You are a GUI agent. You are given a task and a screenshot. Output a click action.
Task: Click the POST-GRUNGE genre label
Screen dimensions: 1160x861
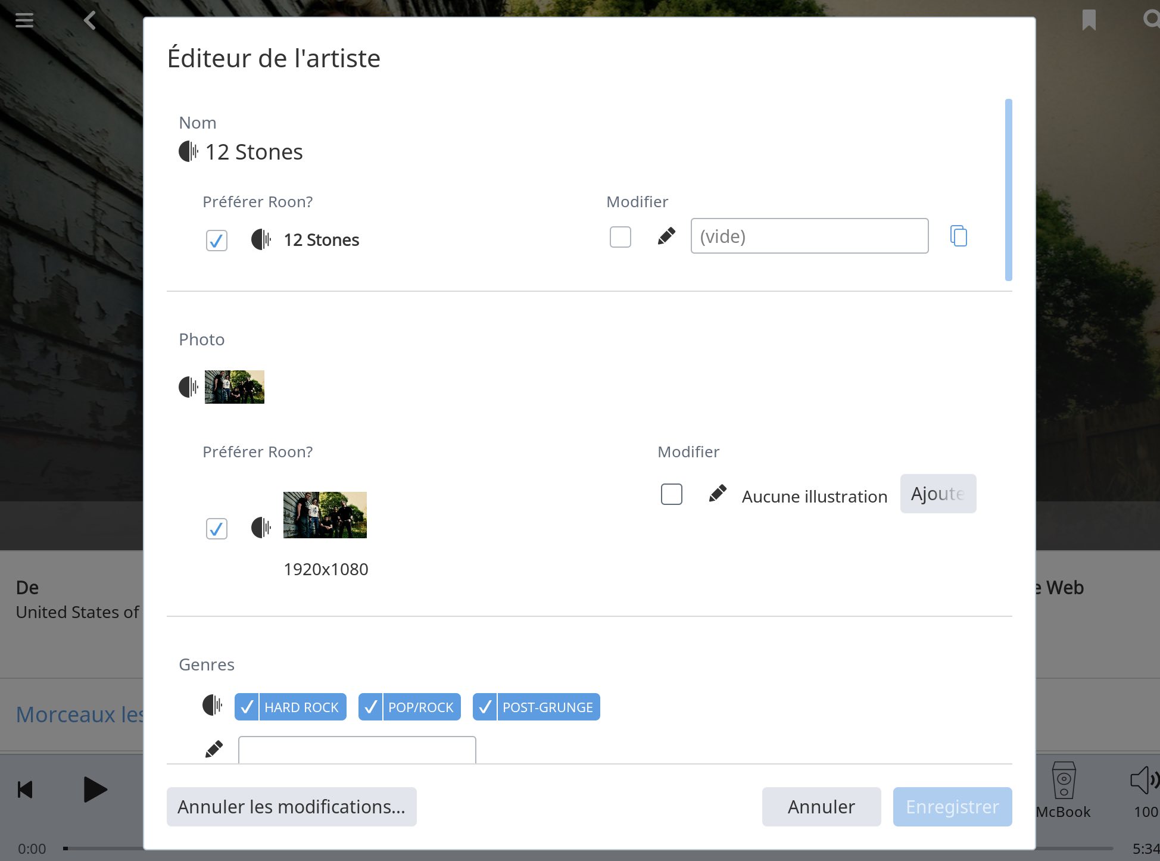point(548,707)
